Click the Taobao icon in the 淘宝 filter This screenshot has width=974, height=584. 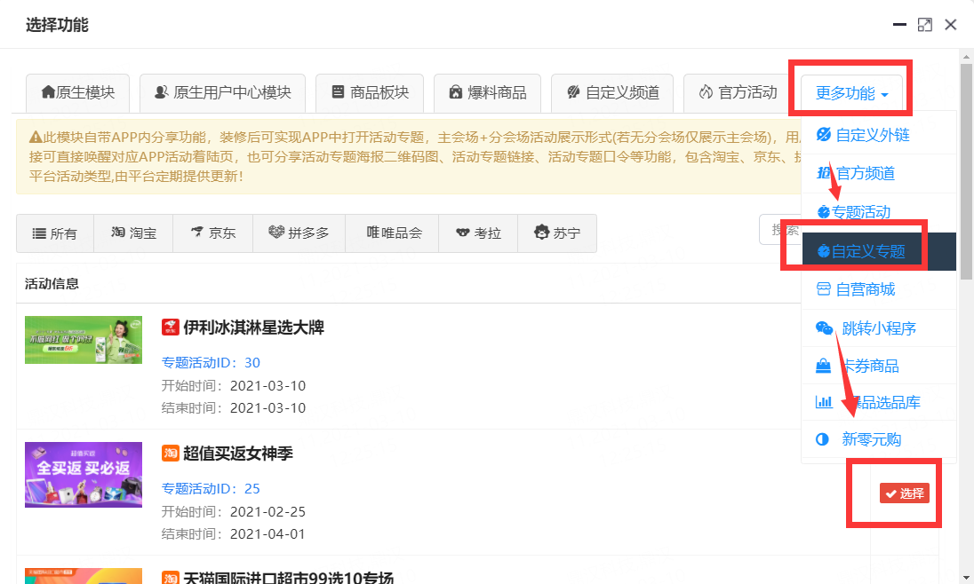tap(118, 233)
